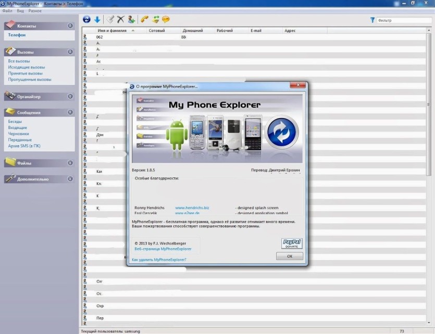Click the Фильтр search field
This screenshot has height=334, width=435.
[x=404, y=20]
